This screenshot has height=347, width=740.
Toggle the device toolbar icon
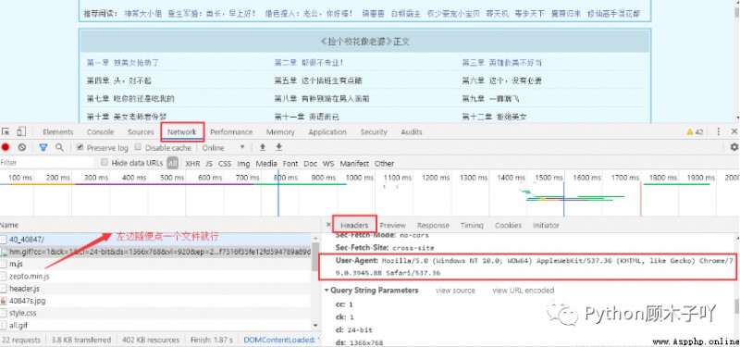(x=21, y=131)
